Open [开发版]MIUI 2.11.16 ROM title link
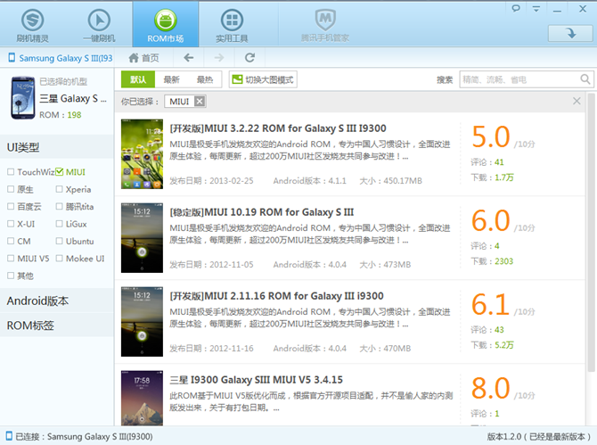597x445 pixels. [276, 296]
